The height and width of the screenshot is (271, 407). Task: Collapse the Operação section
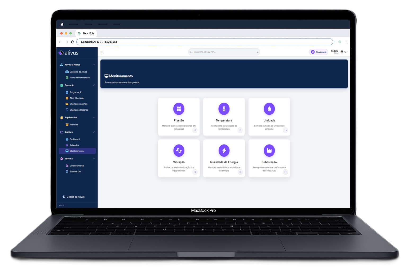coord(94,85)
